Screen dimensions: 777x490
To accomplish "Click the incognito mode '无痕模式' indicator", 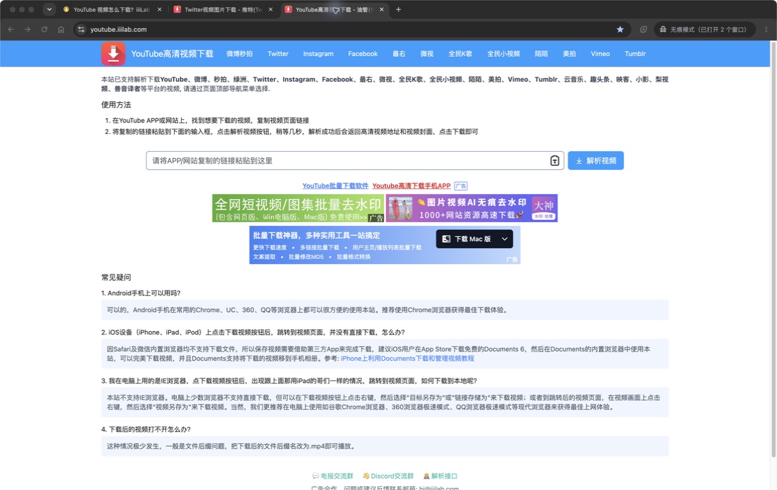I will (704, 29).
